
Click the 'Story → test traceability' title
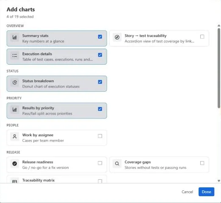point(146,36)
